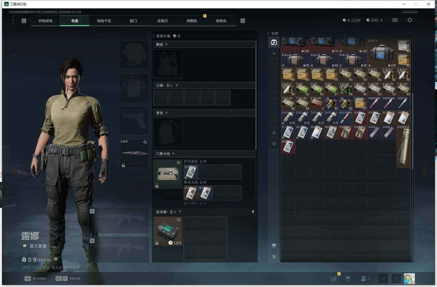Click the stacked layers icon in warehouse sidebar
437x287 pixels.
(274, 245)
